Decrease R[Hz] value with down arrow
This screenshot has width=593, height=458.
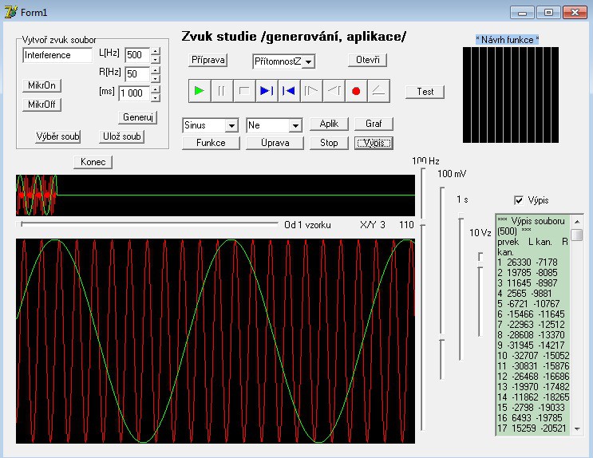(x=155, y=78)
